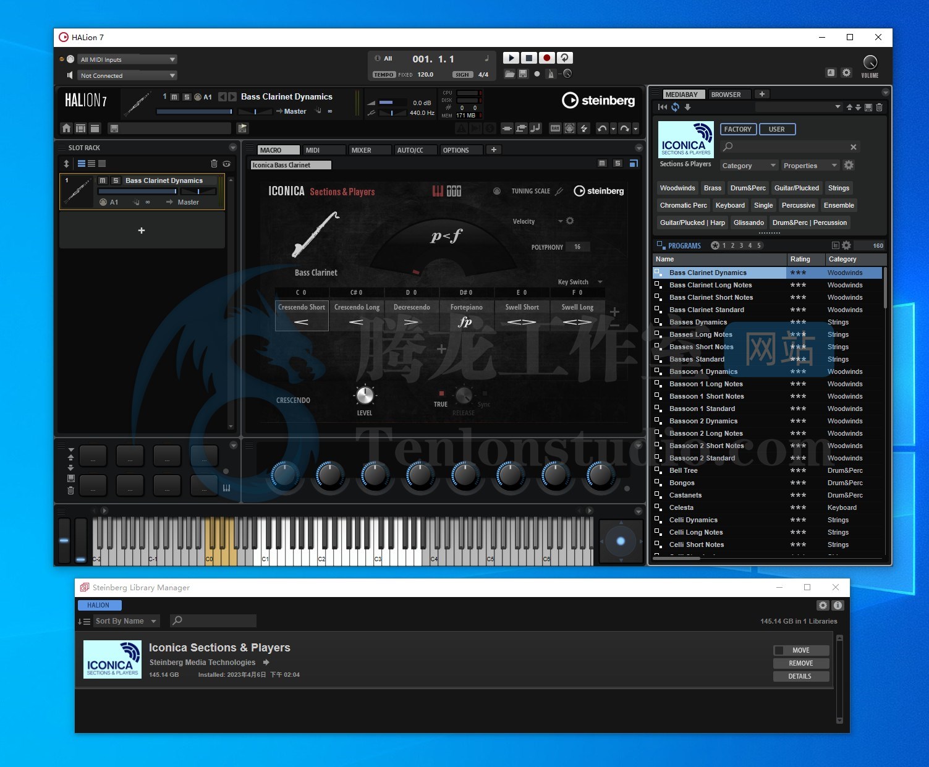This screenshot has height=767, width=929.
Task: Click the MediaBay rewind to start icon
Action: click(663, 107)
